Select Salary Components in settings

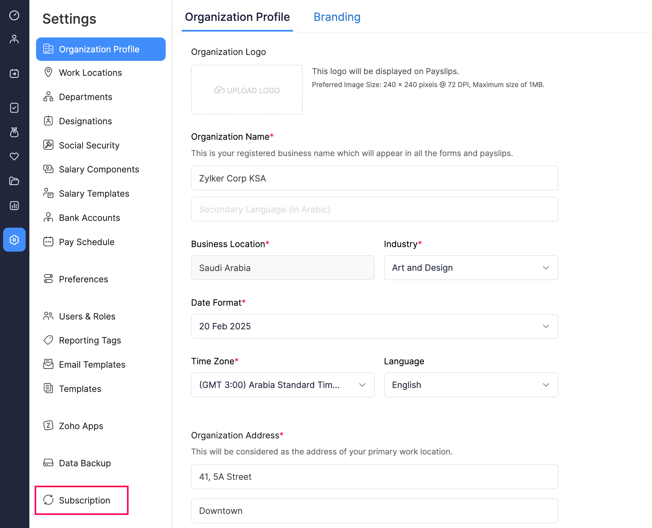tap(99, 169)
